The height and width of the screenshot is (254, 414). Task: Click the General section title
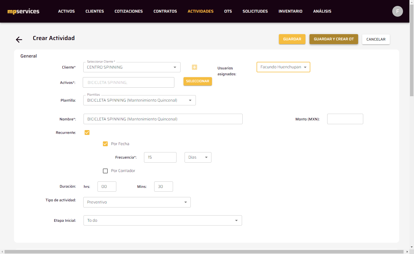click(x=28, y=56)
